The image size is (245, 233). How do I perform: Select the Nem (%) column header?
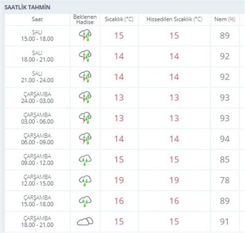[225, 19]
